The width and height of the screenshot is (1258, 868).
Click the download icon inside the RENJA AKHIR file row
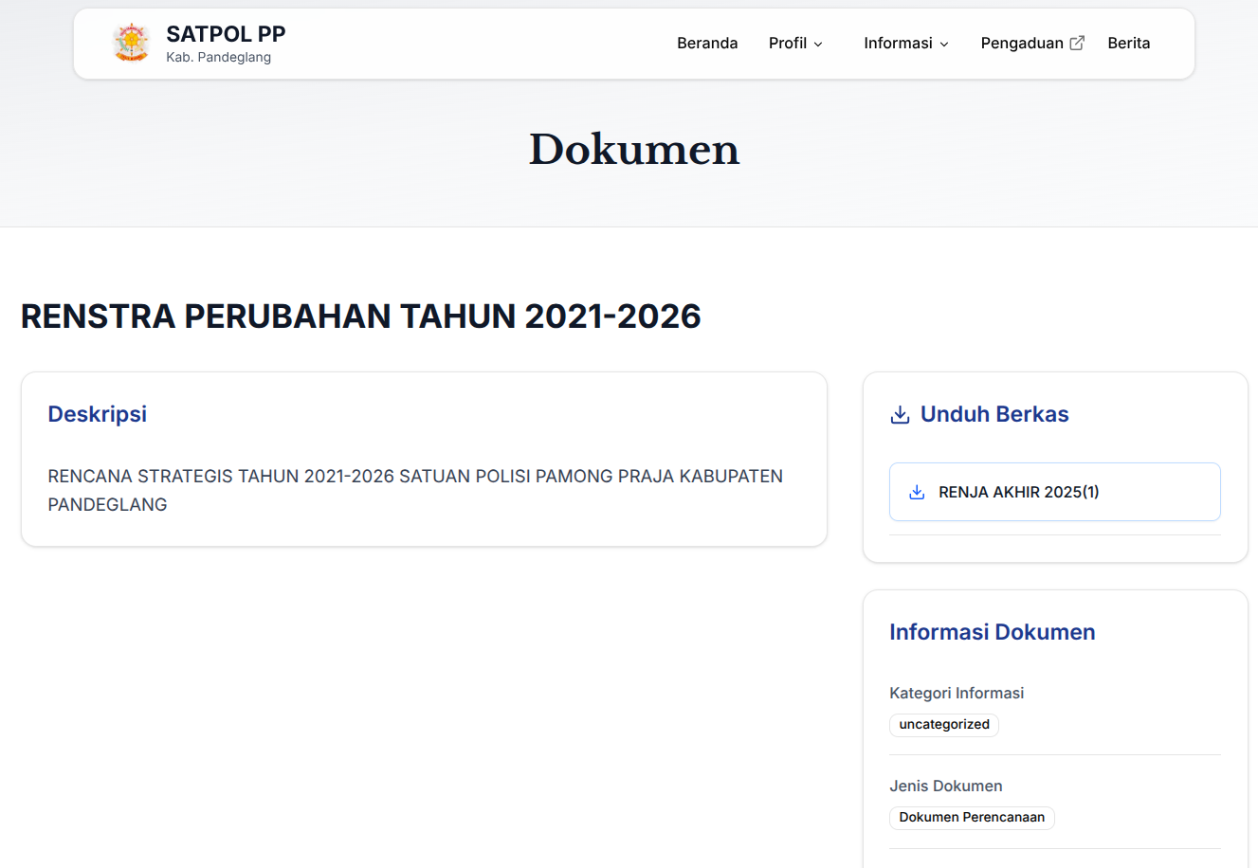pos(917,493)
